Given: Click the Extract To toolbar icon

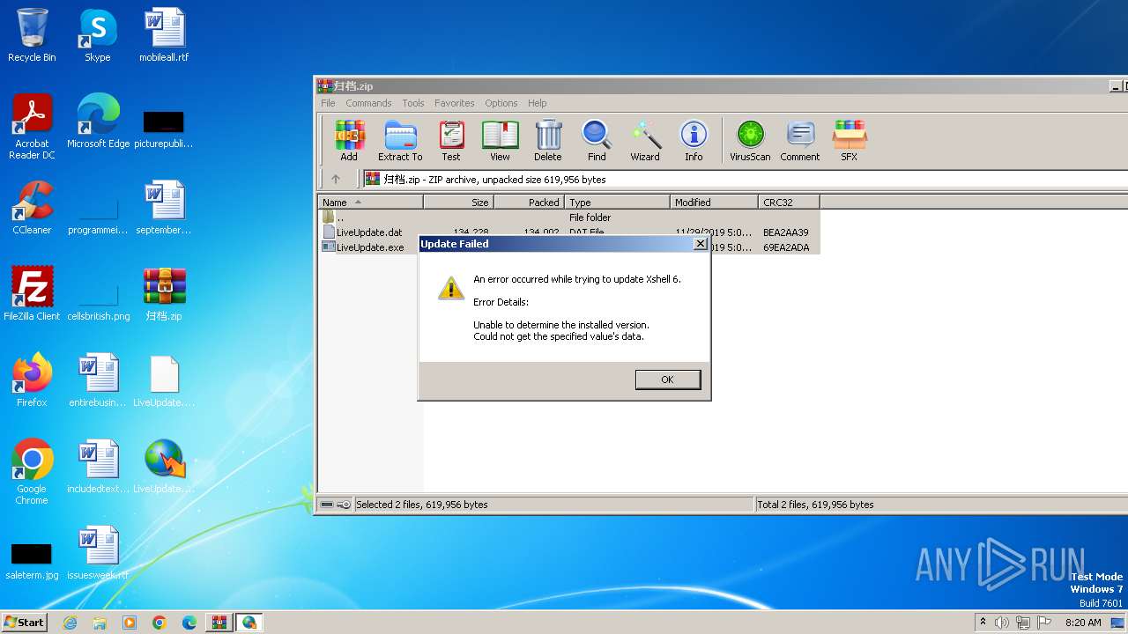Looking at the screenshot, I should click(x=400, y=141).
